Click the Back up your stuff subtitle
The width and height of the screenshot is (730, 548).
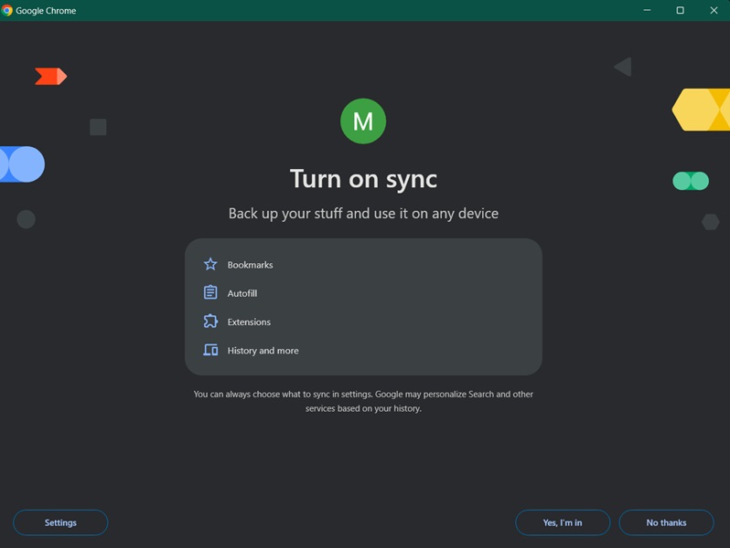pyautogui.click(x=363, y=214)
